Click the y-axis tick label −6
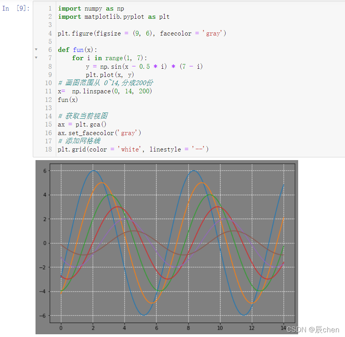345x337 pixels. coord(43,316)
